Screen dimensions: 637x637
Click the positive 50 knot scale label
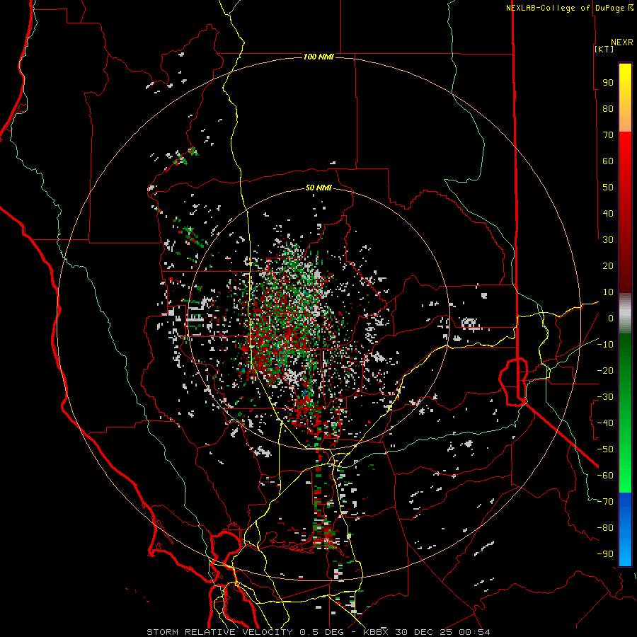click(x=608, y=188)
